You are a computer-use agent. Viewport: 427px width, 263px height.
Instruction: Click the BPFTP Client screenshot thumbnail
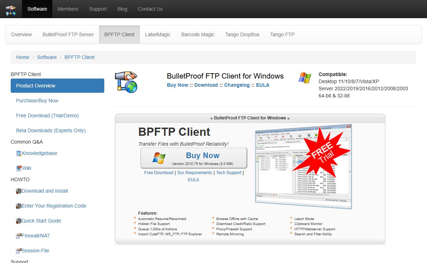pos(304,166)
